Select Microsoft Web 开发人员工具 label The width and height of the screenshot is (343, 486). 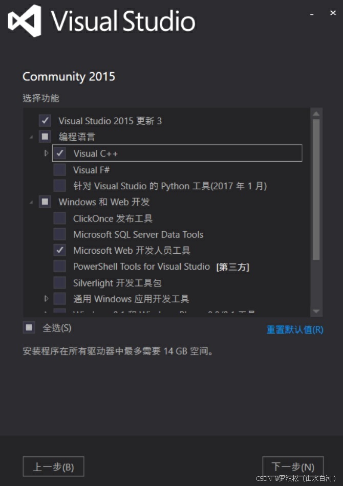coord(132,251)
